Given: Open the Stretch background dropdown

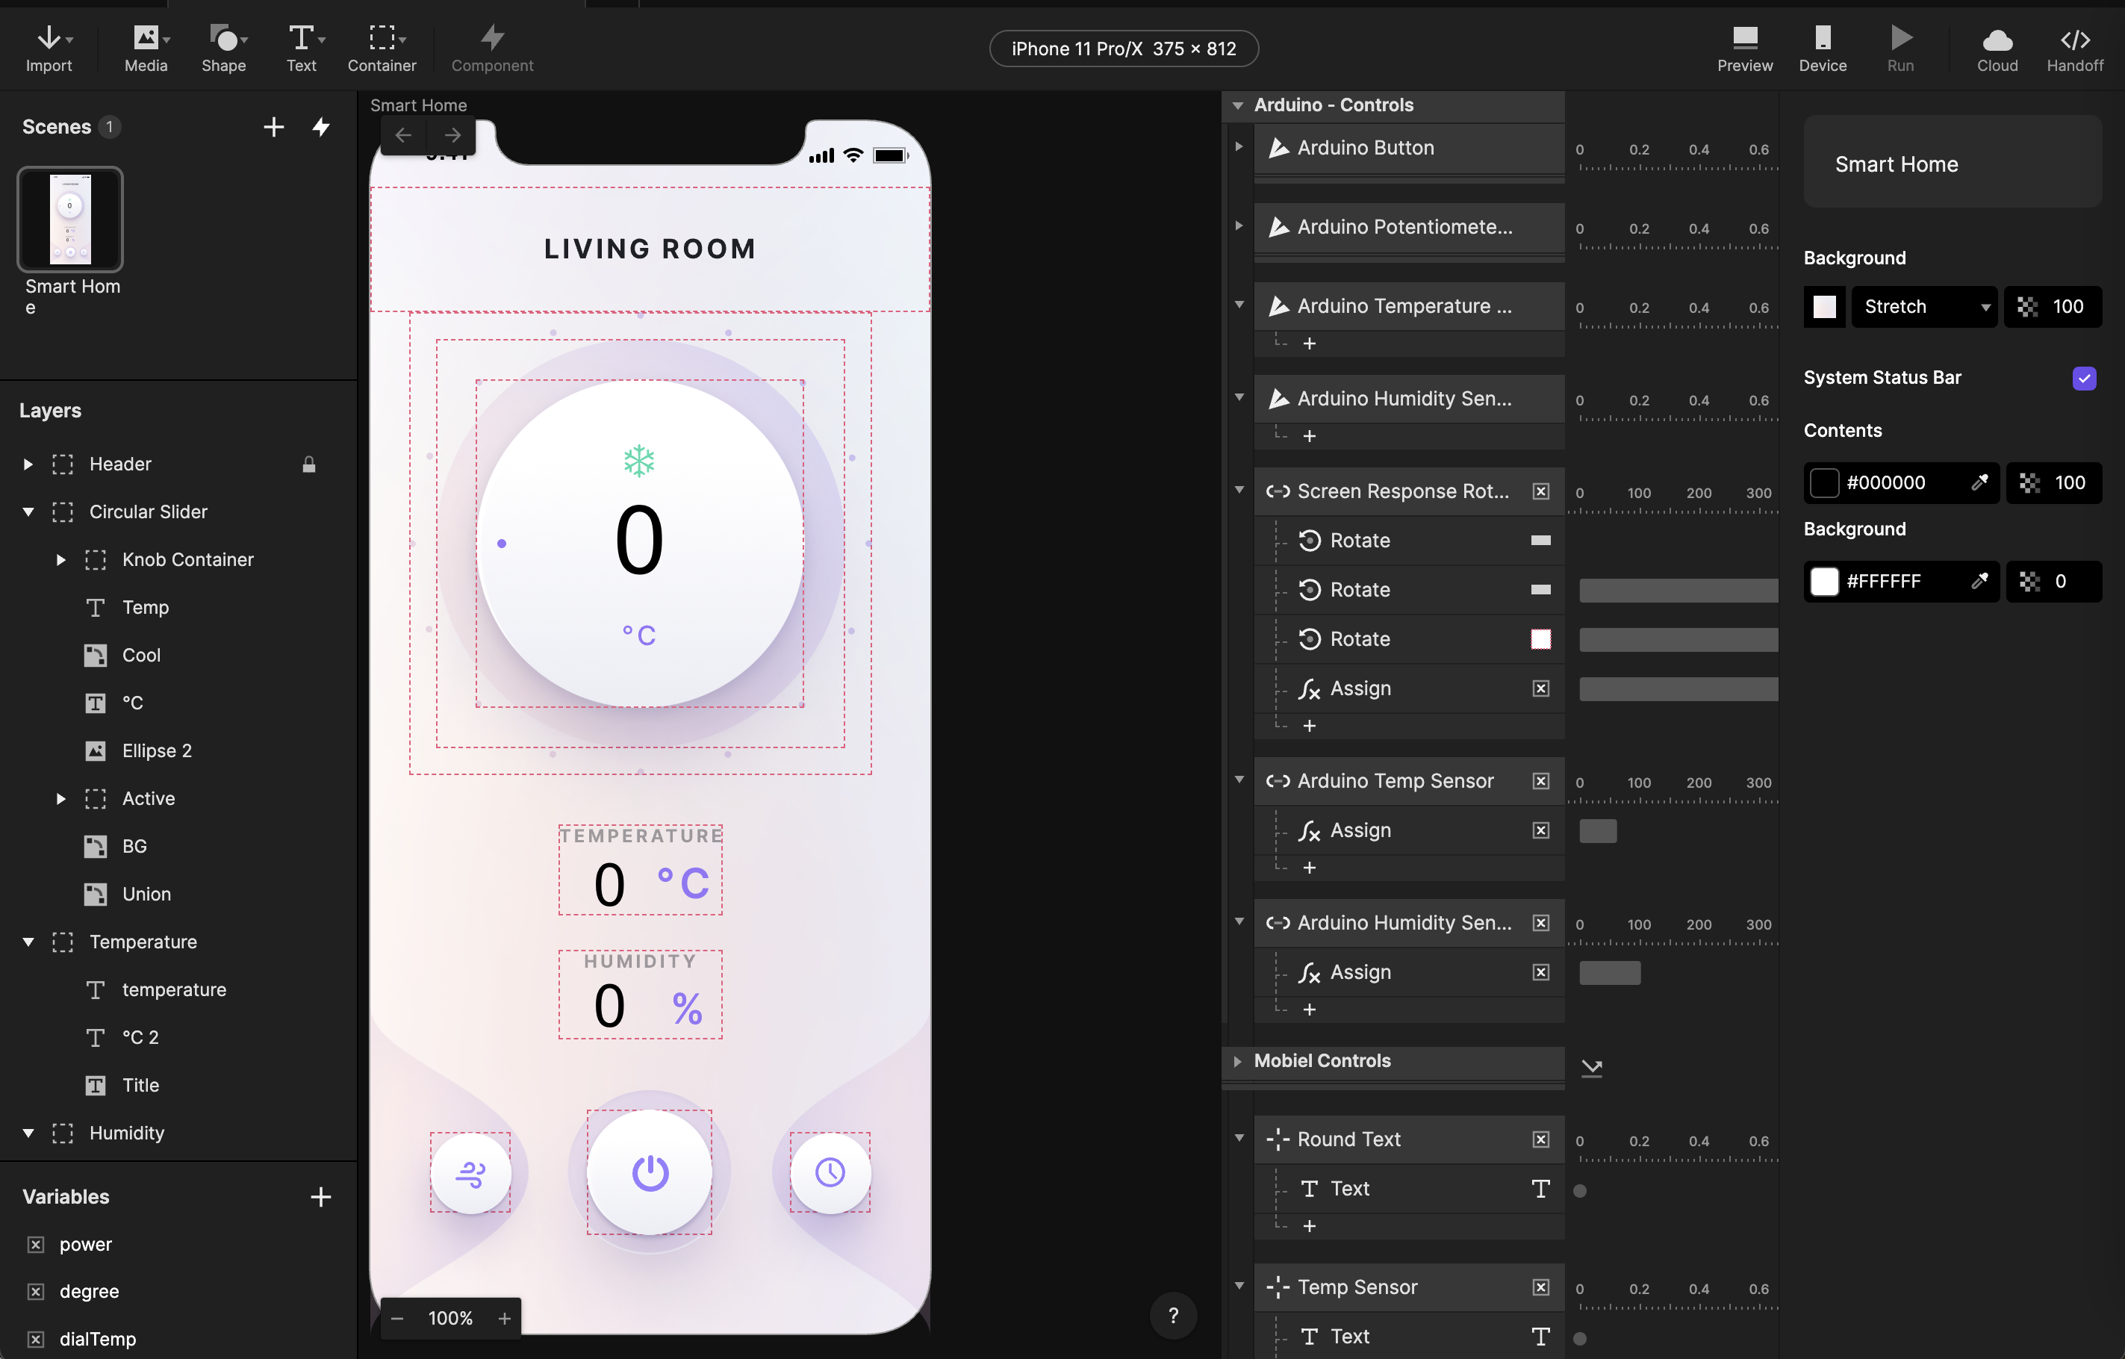Looking at the screenshot, I should 1924,307.
